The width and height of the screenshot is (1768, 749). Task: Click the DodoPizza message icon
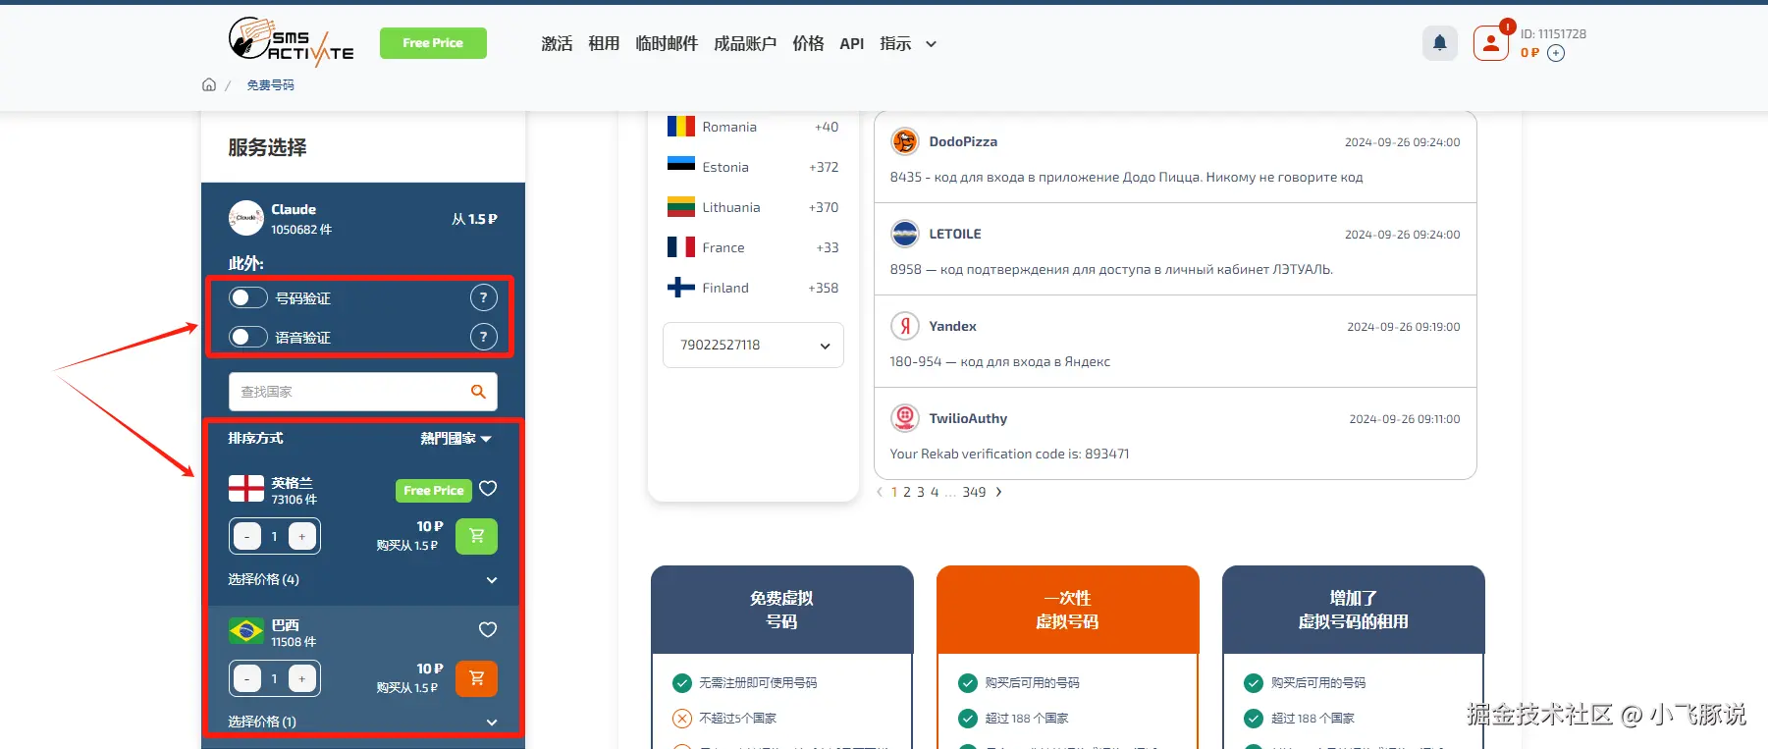[904, 141]
